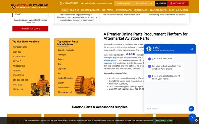Click the Top Hot Stock Numbers heading

click(25, 42)
